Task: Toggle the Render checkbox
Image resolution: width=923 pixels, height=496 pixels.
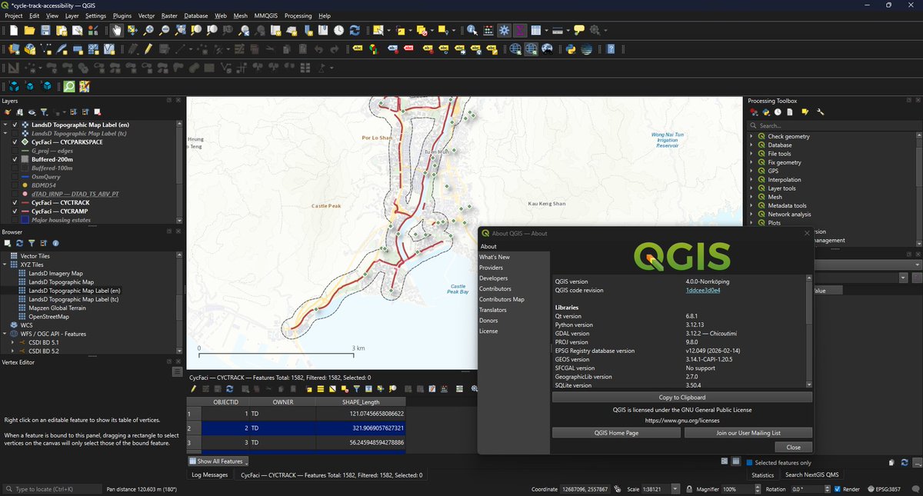Action: [x=838, y=489]
